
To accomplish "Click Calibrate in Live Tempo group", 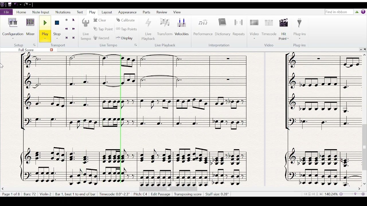I will pos(125,20).
